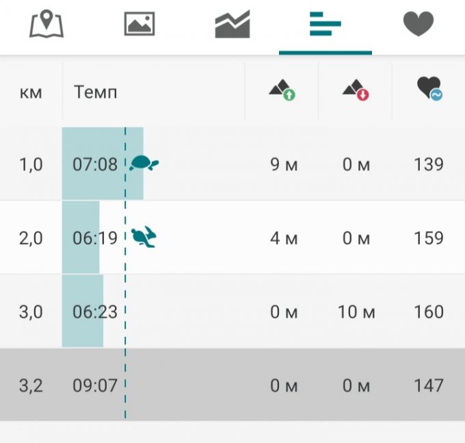The width and height of the screenshot is (465, 443).
Task: Select the 06:19 pace bar
Action: [82, 238]
